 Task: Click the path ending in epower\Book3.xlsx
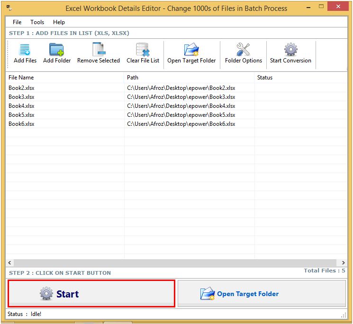click(x=181, y=97)
